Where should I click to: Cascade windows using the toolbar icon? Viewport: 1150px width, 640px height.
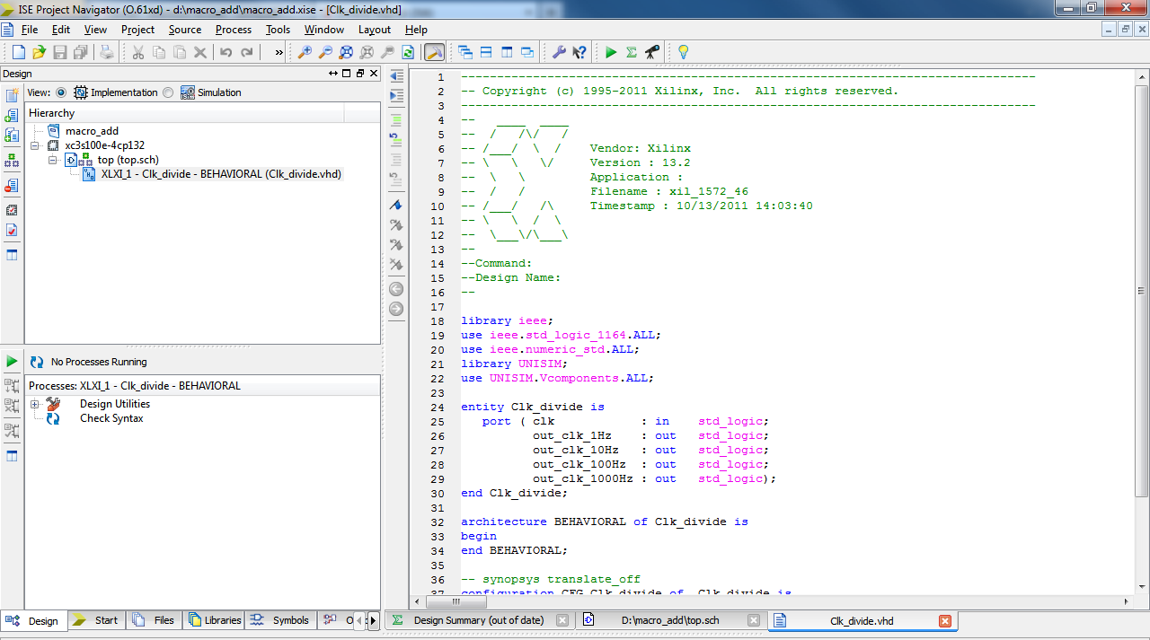click(465, 52)
